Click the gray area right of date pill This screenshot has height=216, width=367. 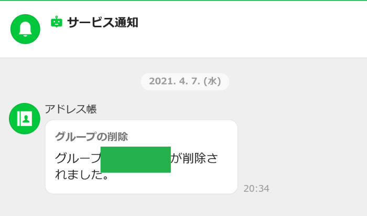pyautogui.click(x=297, y=81)
